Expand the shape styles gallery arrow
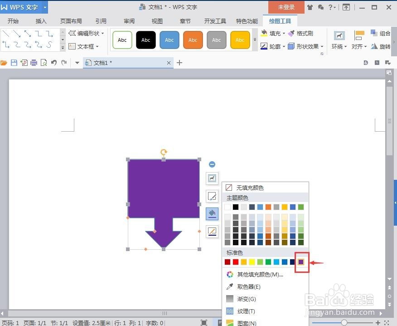The width and height of the screenshot is (397, 326). click(x=255, y=40)
